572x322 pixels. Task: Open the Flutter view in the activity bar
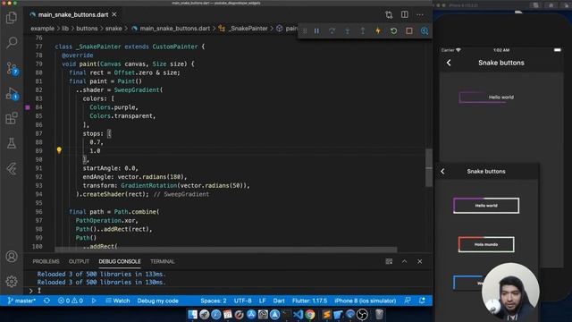[12, 169]
